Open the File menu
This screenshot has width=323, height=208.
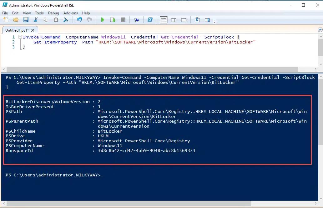tap(5, 13)
